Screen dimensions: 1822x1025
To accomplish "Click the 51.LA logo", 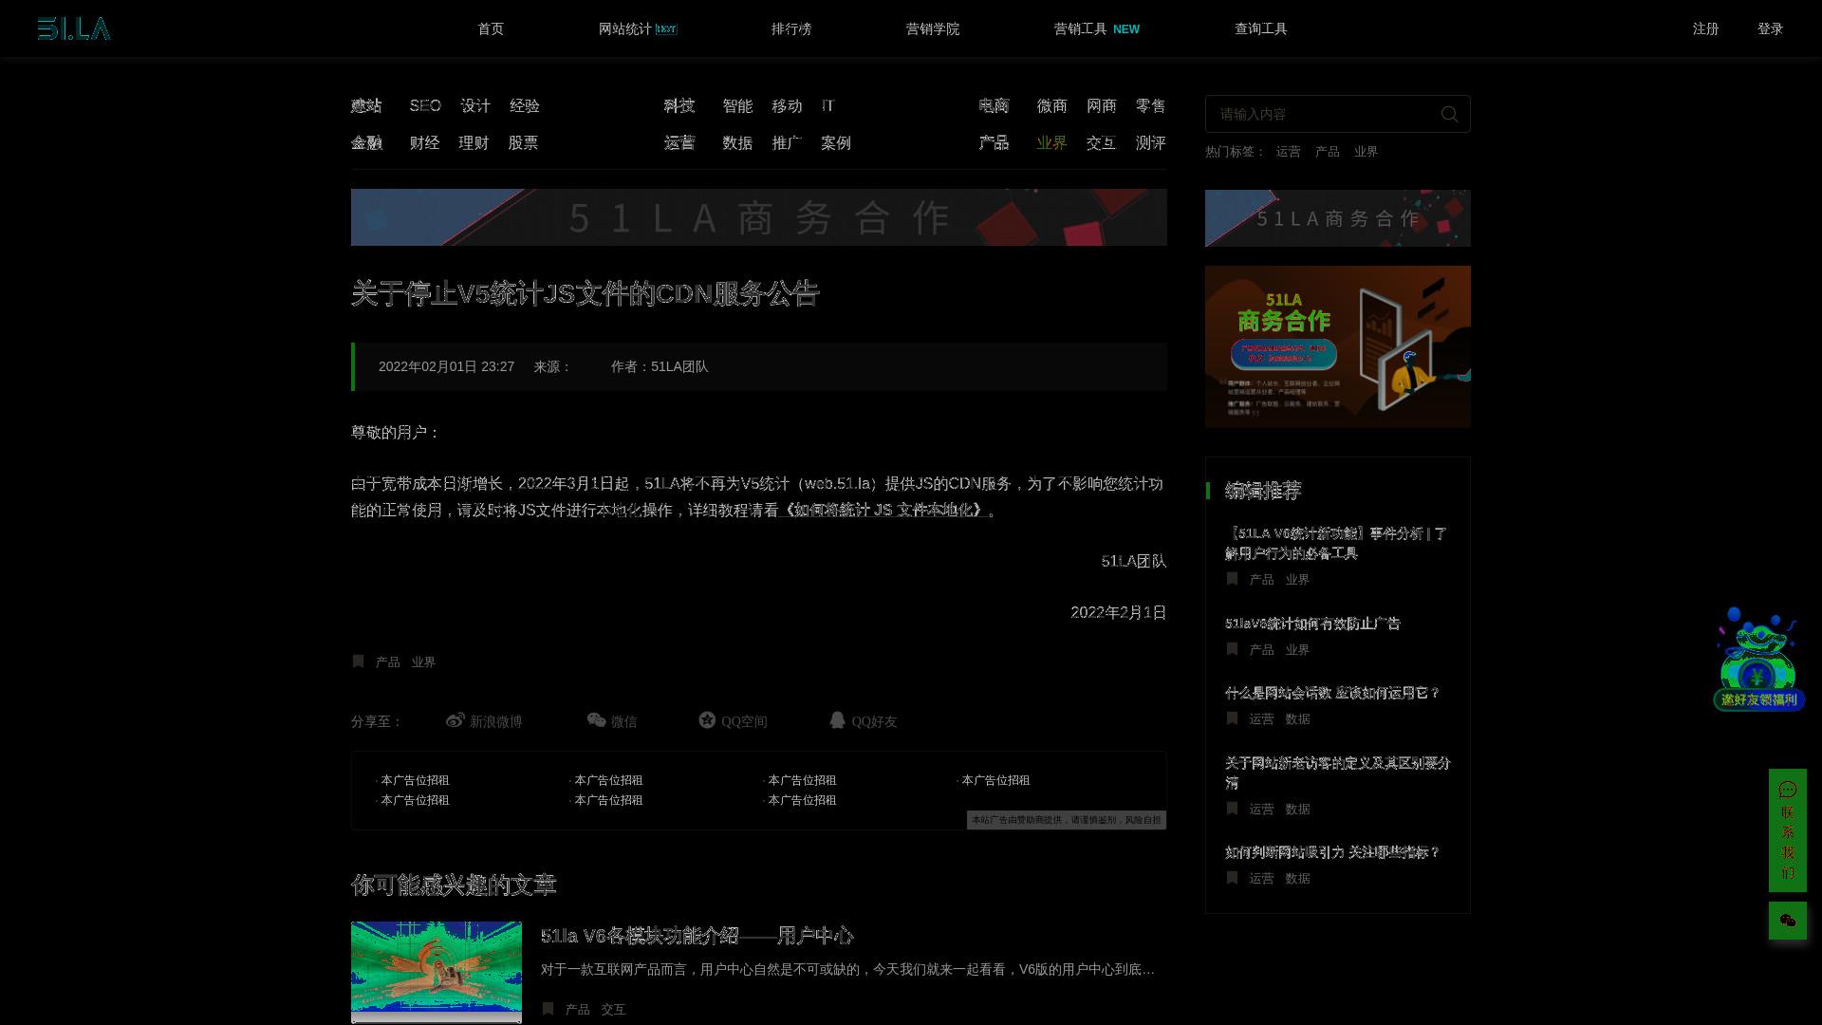I will point(74,29).
